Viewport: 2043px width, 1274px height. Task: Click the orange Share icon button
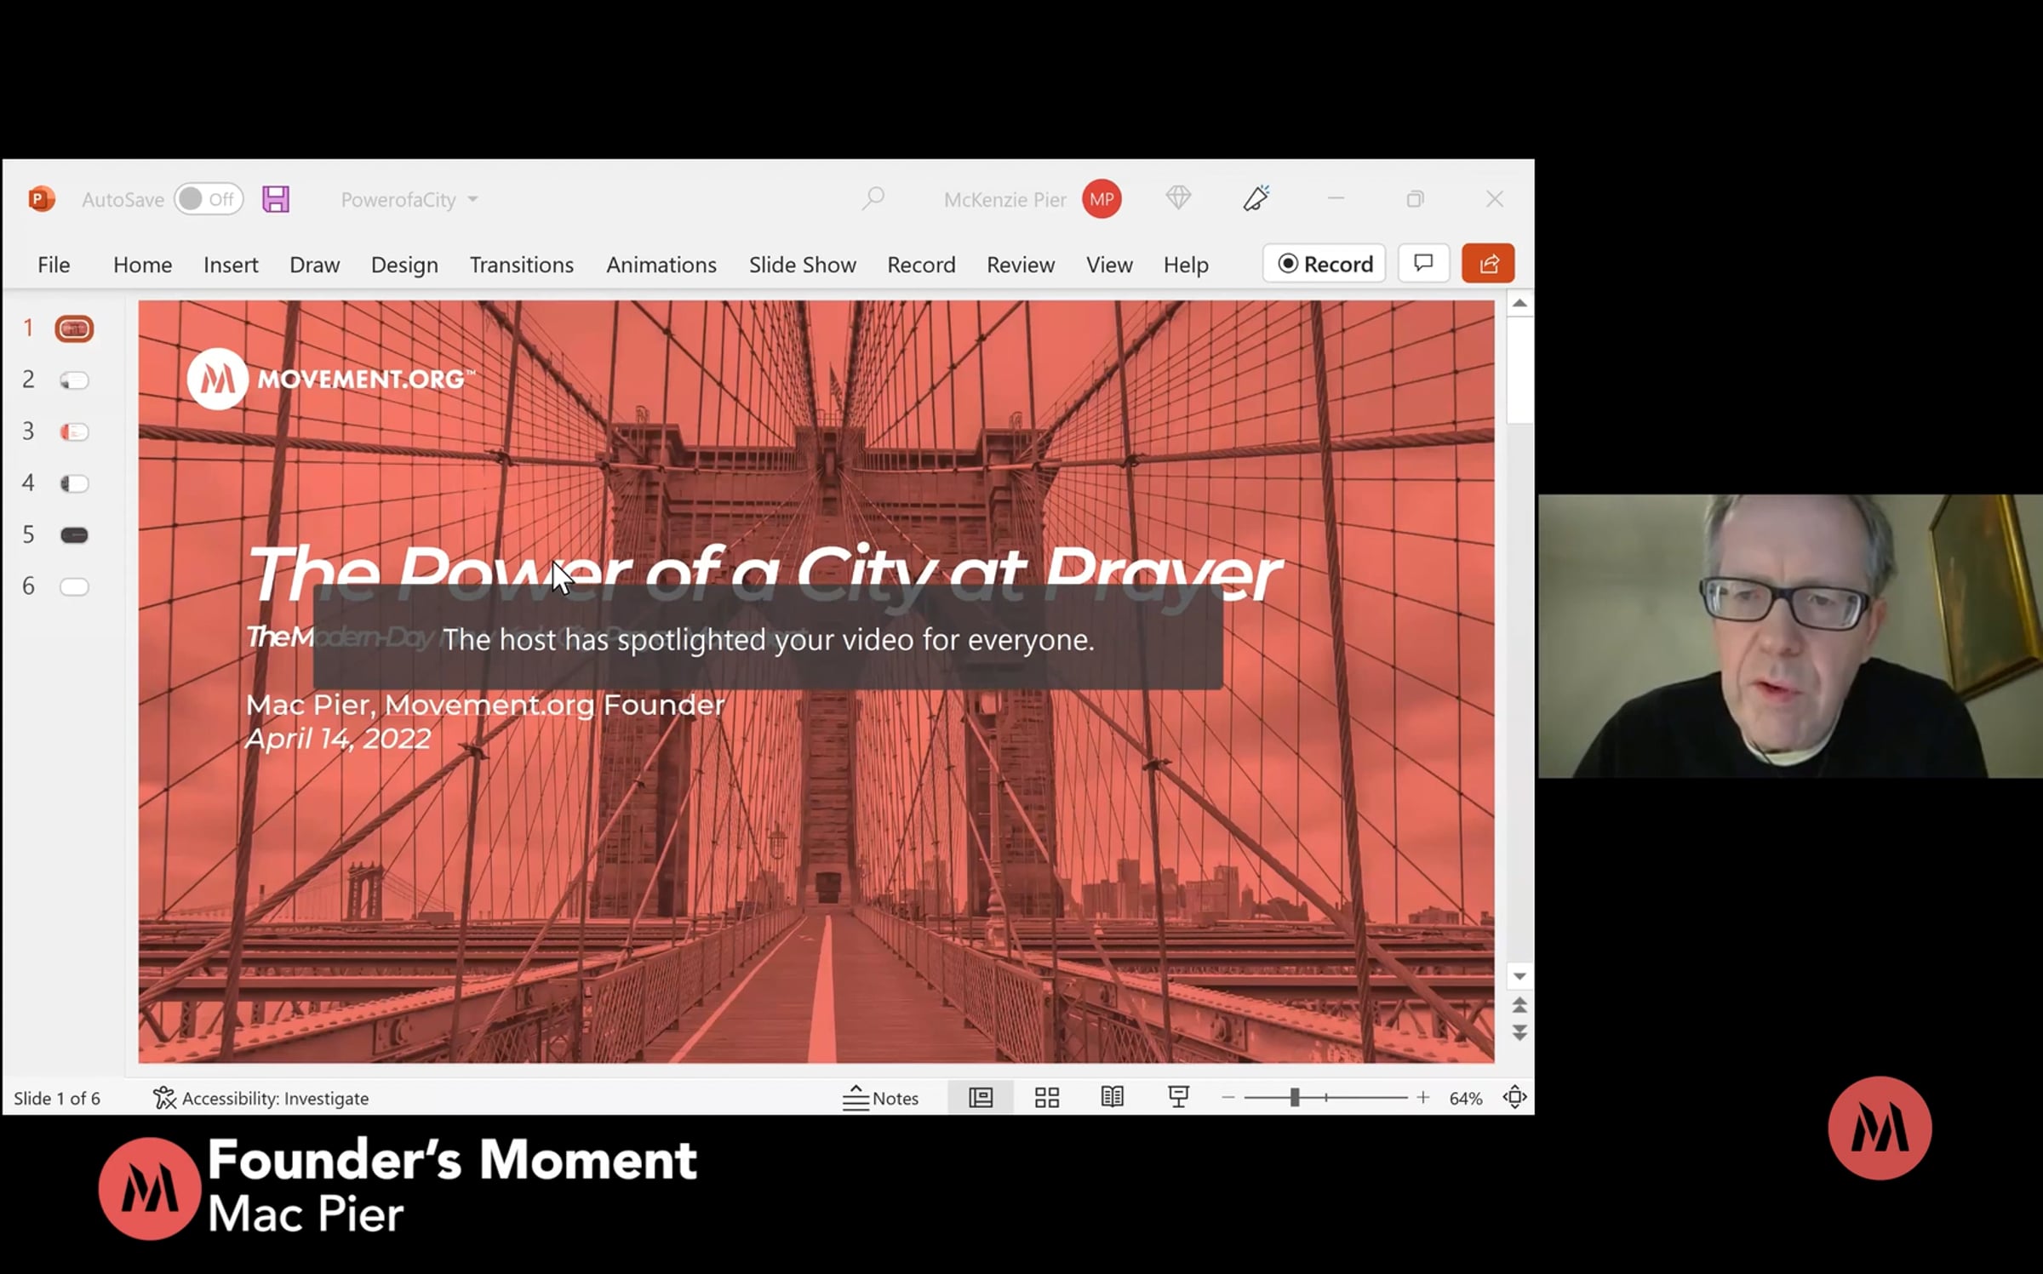point(1488,263)
